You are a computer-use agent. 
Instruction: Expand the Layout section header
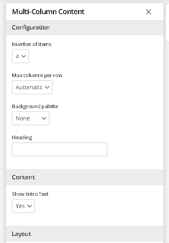(x=85, y=234)
